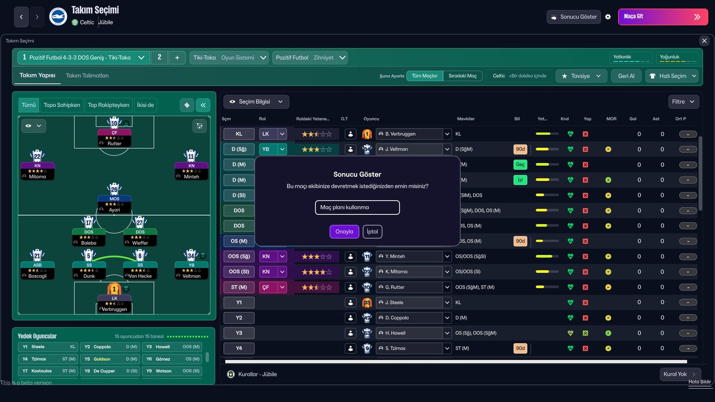Switch to the Takım Talimatları tab

tap(87, 75)
